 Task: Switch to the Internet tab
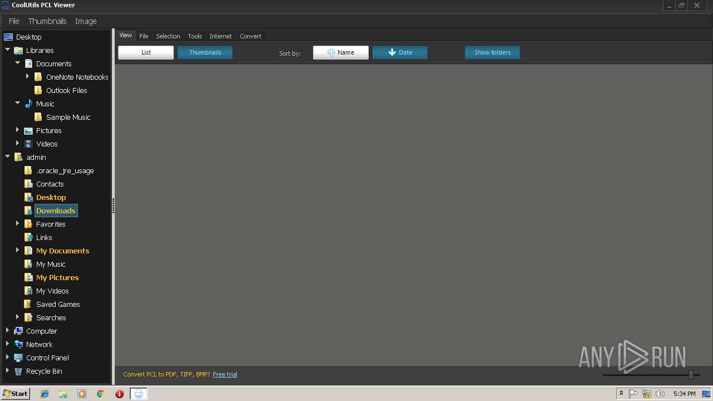(x=221, y=36)
